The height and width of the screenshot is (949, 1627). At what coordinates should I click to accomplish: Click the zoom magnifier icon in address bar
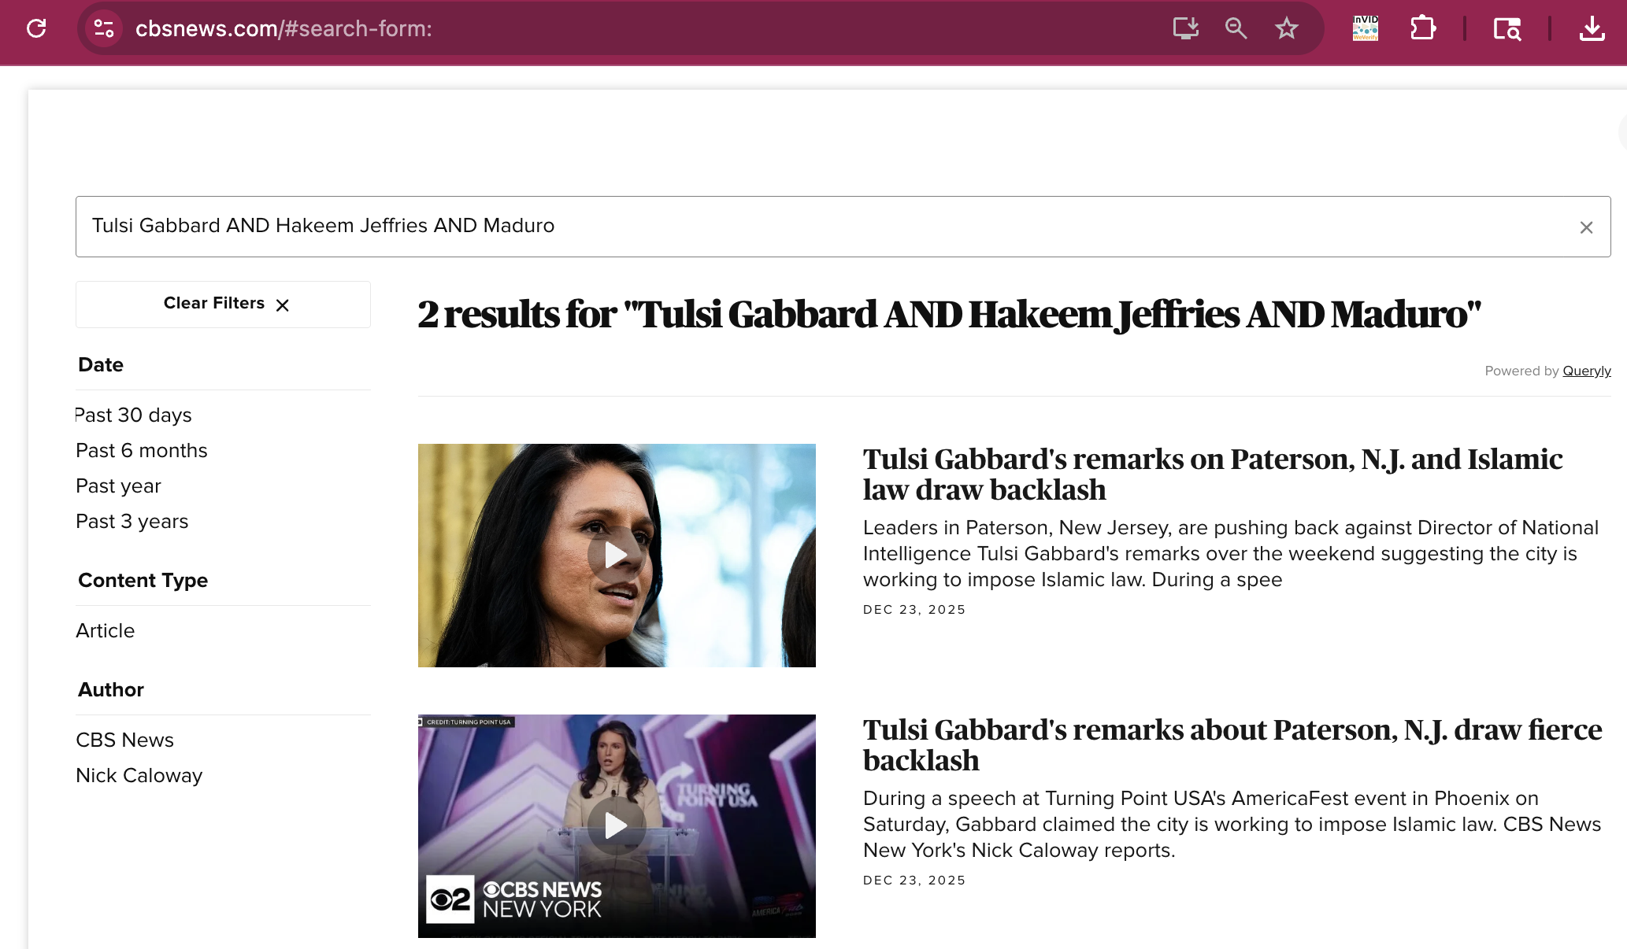1236,28
